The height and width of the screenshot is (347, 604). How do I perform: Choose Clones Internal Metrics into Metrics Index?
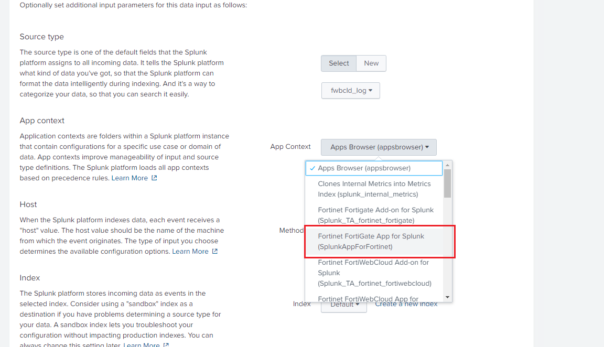[373, 189]
